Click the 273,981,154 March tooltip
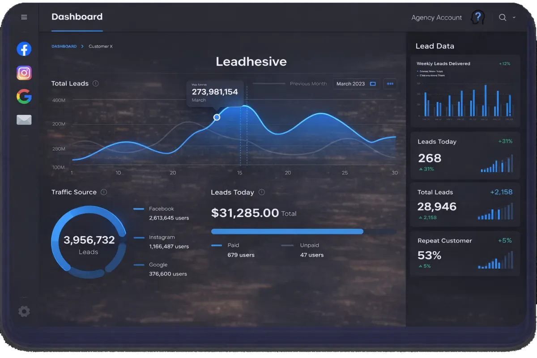Screen dimensions: 537x358 215,94
